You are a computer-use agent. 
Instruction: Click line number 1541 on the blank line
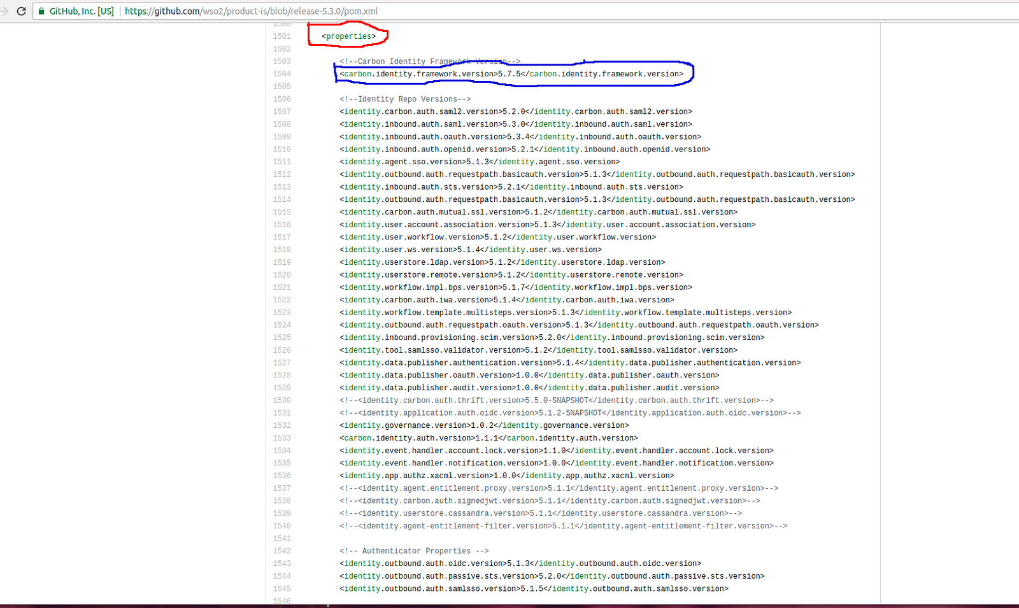[x=282, y=539]
